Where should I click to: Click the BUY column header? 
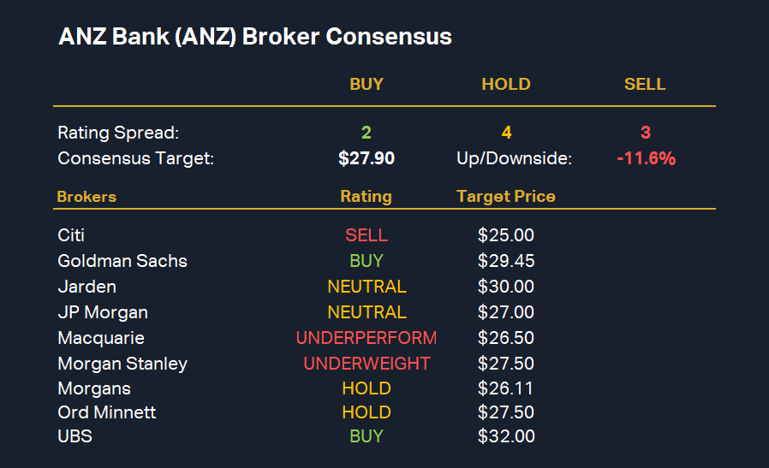click(367, 85)
